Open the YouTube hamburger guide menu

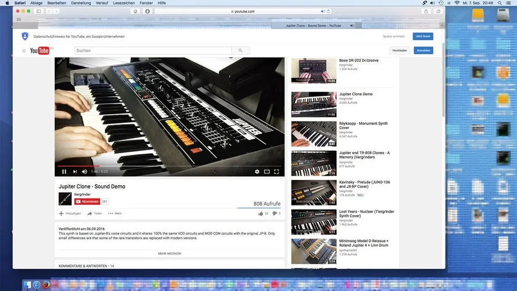tap(24, 51)
